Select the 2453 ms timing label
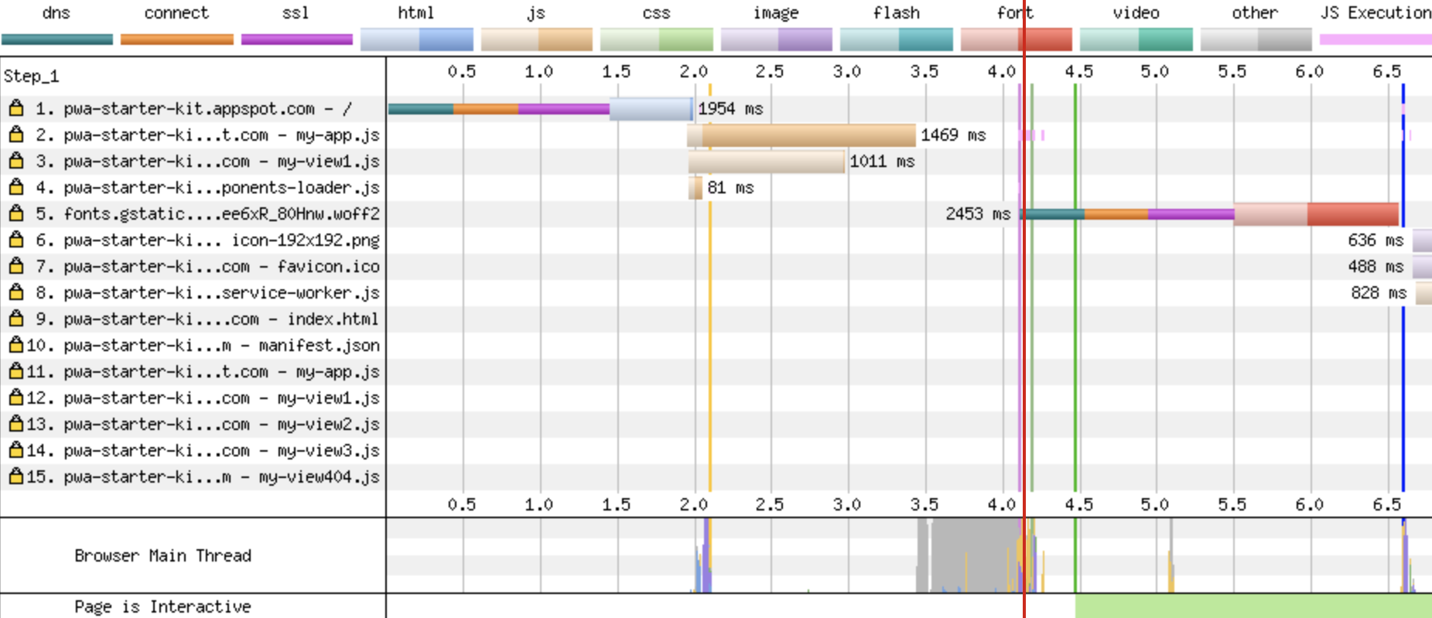 tap(978, 213)
